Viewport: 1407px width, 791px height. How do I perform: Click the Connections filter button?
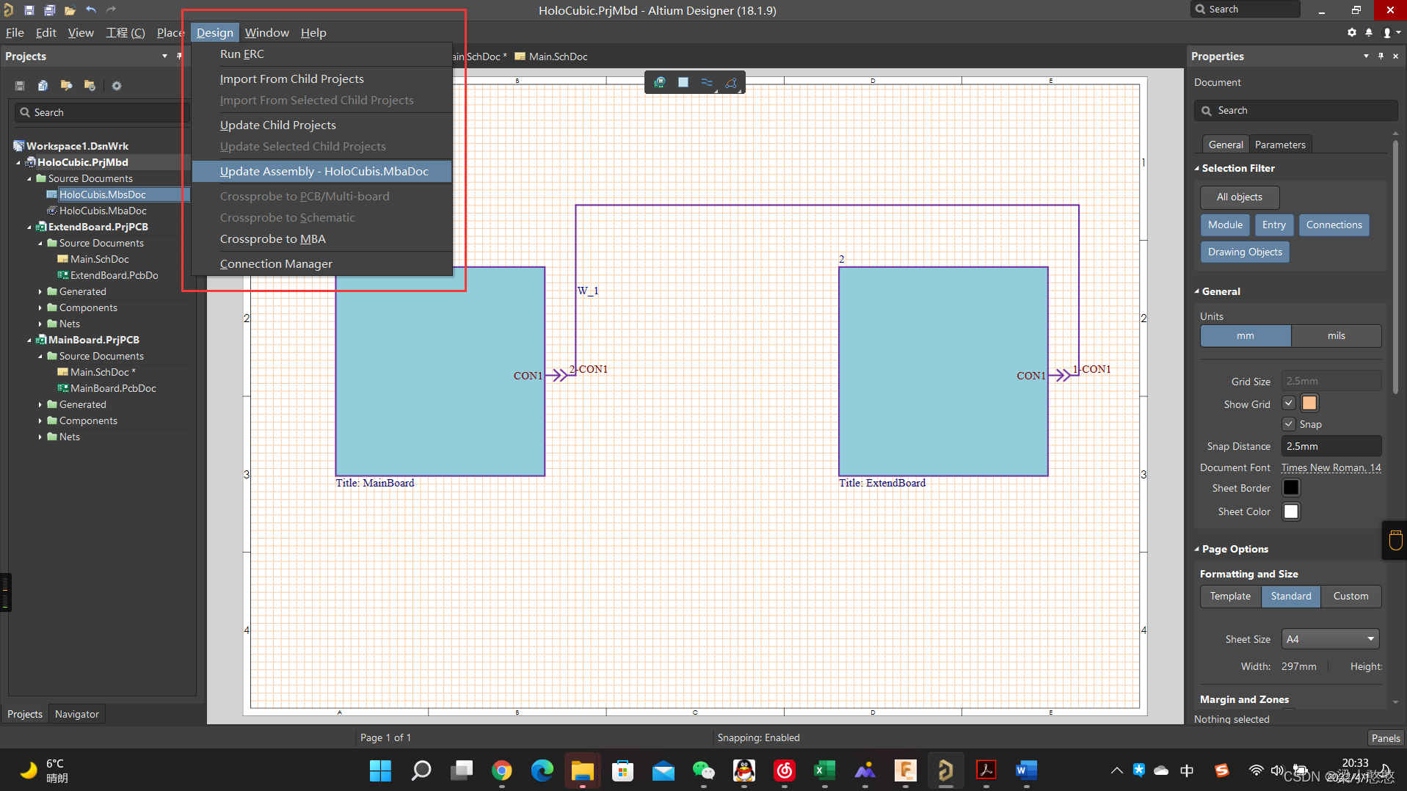(1333, 225)
